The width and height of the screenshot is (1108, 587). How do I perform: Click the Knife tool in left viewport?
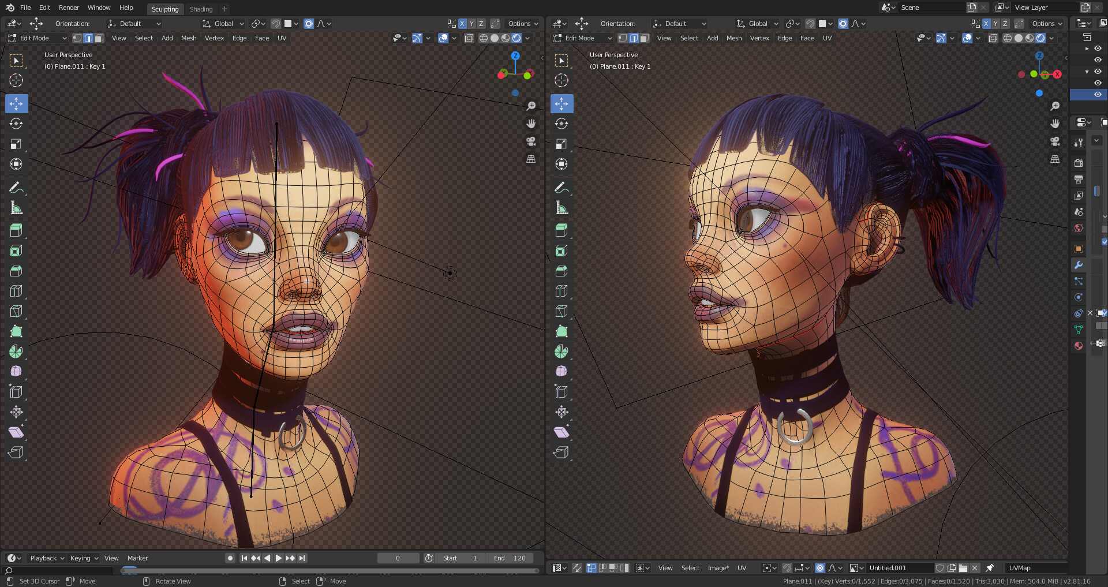[x=16, y=311]
